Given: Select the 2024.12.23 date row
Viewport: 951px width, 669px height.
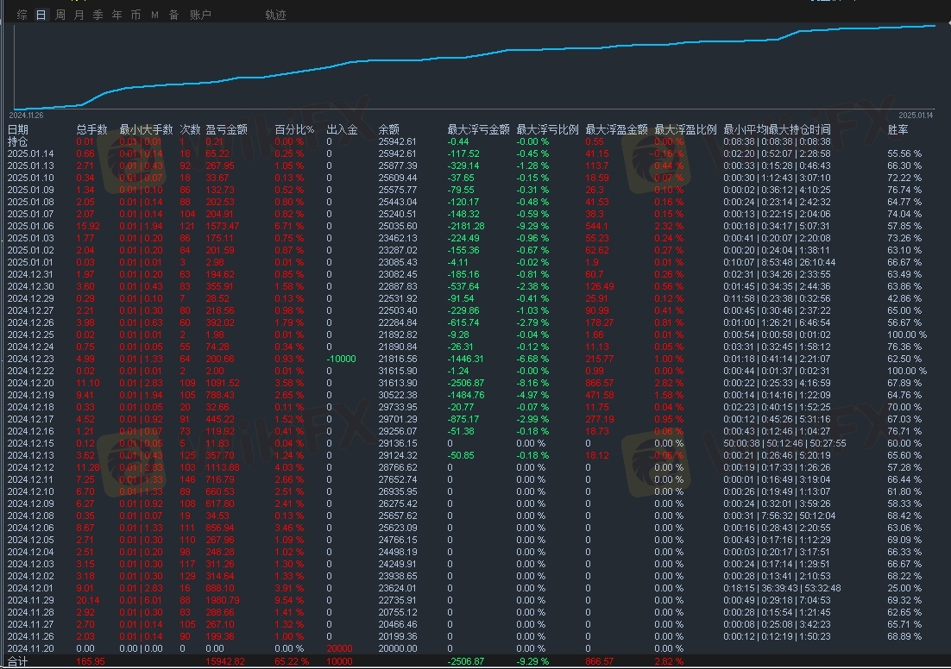Looking at the screenshot, I should [x=30, y=359].
